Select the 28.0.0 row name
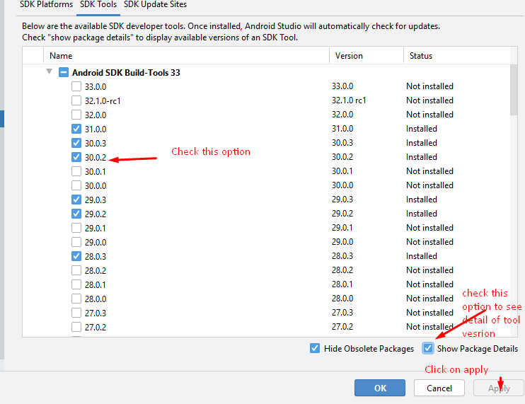 point(96,299)
